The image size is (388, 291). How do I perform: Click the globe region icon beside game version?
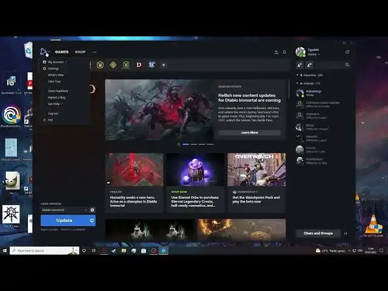coord(92,210)
